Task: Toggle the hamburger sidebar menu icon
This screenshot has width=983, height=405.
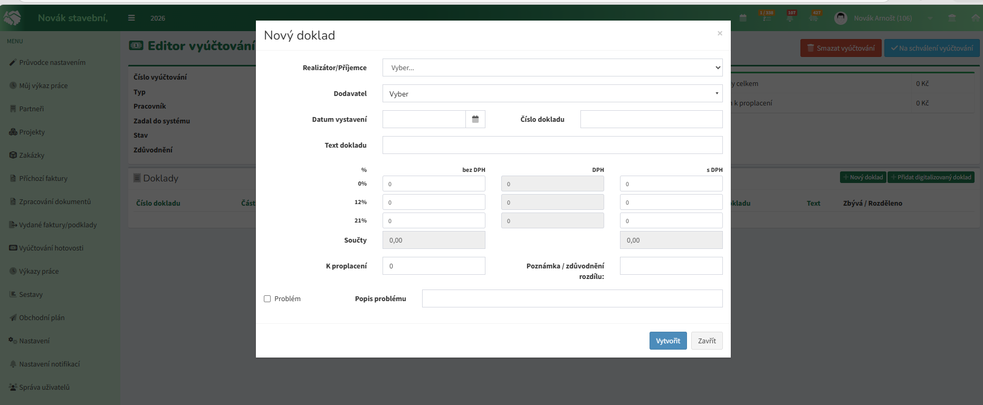Action: (131, 18)
